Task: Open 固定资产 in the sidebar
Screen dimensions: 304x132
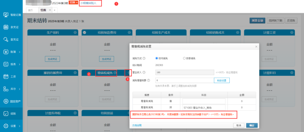Action: point(12,101)
